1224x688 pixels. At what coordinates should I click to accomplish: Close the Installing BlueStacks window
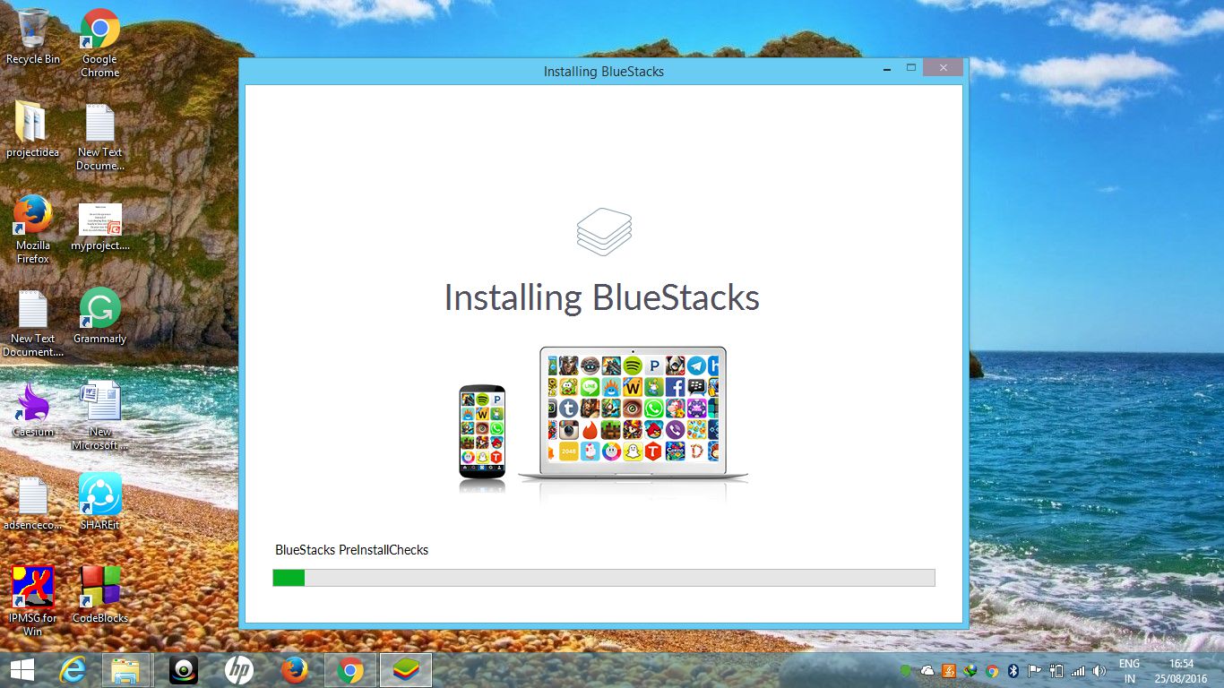pos(943,68)
